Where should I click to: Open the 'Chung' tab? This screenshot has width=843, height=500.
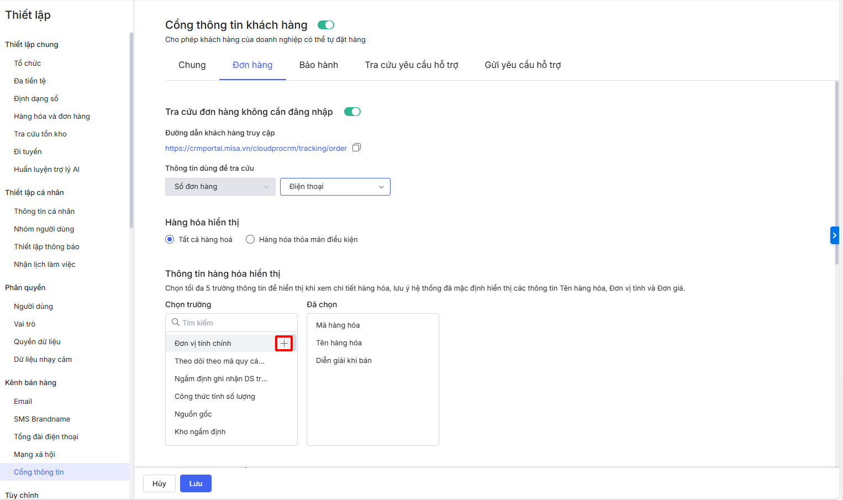point(192,65)
